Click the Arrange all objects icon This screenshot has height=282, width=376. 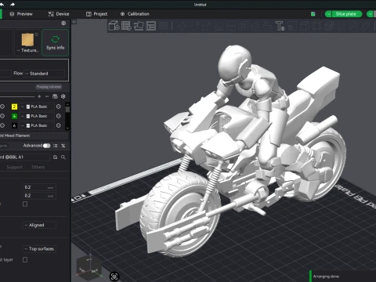click(151, 26)
